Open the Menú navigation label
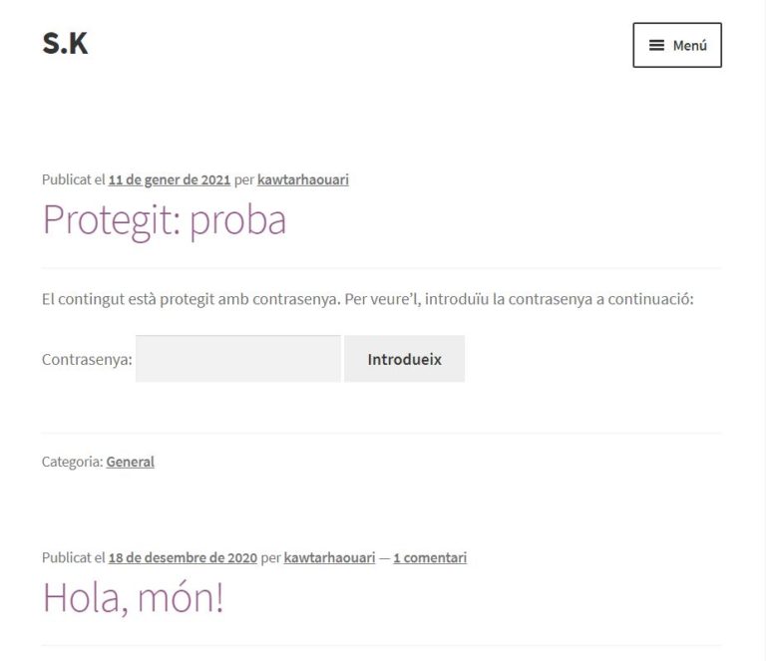The height and width of the screenshot is (661, 766). coord(689,46)
